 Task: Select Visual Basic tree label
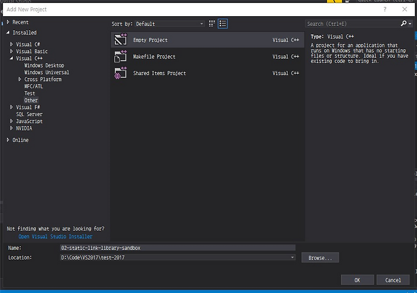(x=32, y=51)
